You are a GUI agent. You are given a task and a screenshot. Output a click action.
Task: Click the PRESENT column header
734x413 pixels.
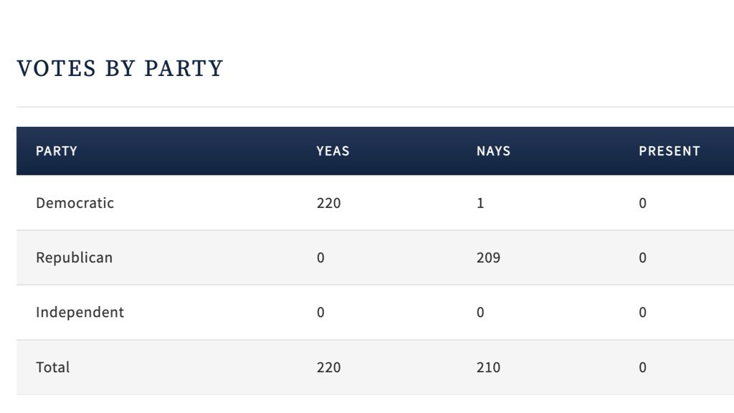coord(669,151)
